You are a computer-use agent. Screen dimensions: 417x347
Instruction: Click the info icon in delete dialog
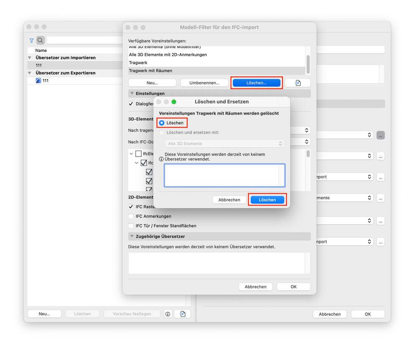(161, 159)
